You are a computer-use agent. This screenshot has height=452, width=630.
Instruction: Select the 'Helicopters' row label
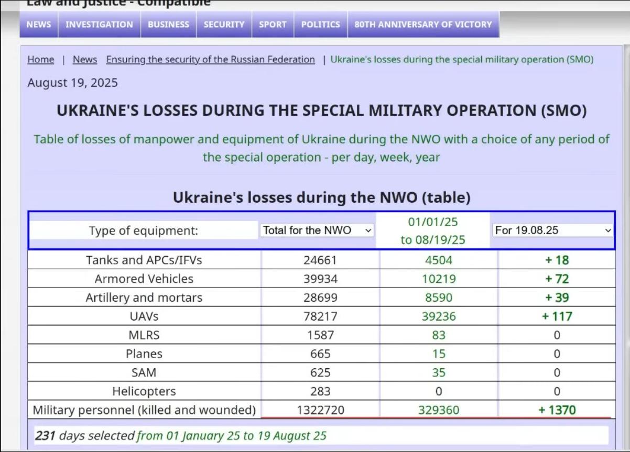144,391
